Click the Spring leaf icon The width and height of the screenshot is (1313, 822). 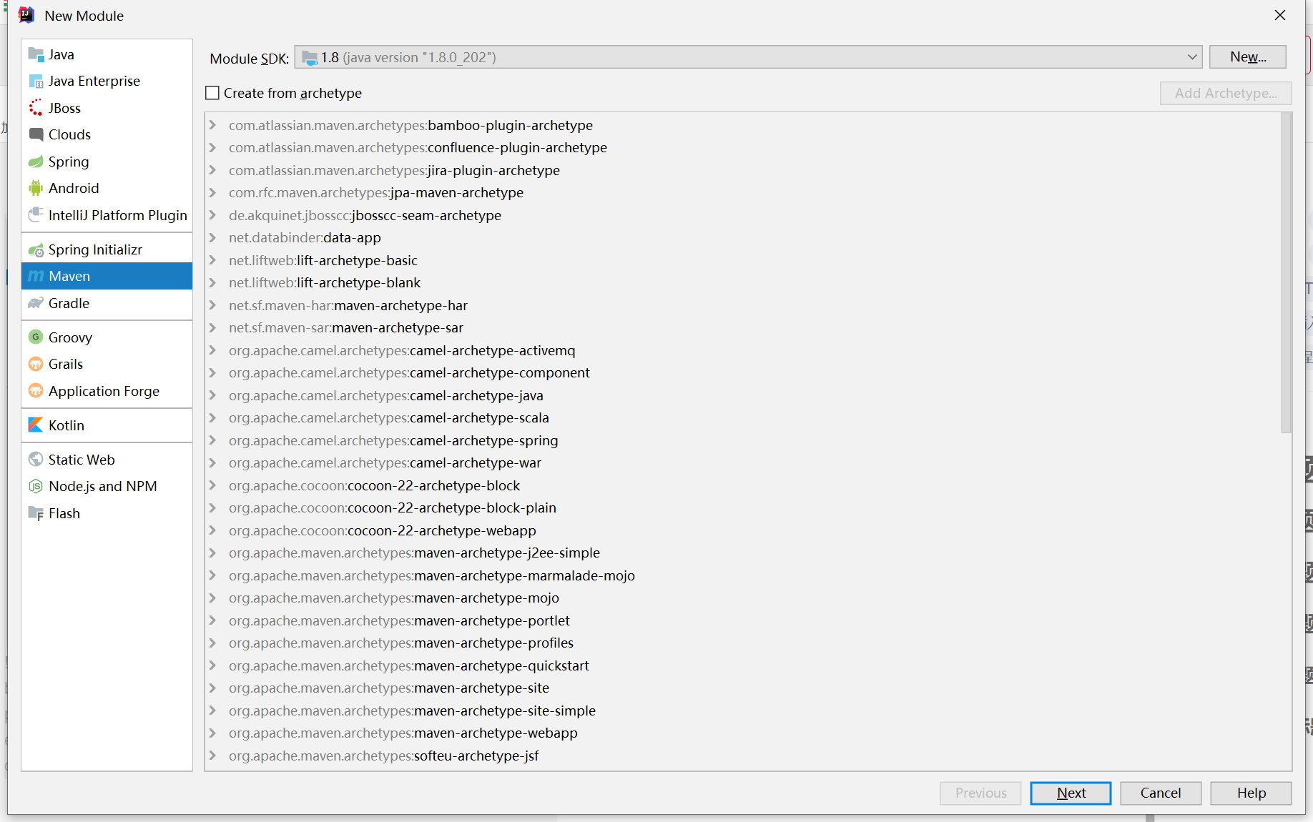pos(36,162)
